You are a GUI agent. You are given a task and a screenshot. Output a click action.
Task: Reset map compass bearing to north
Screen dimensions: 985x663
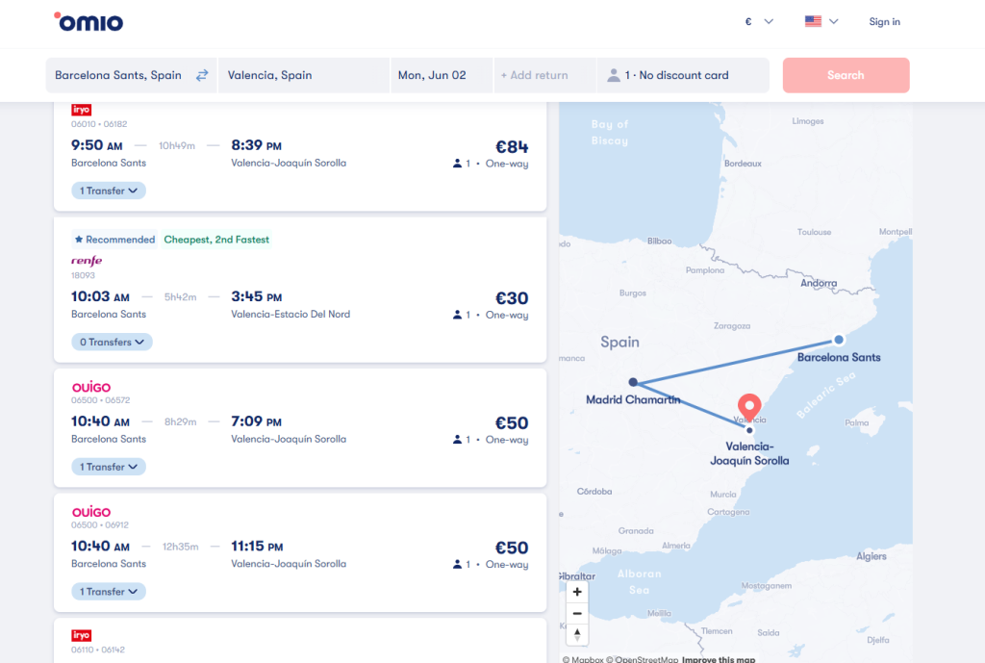(577, 634)
